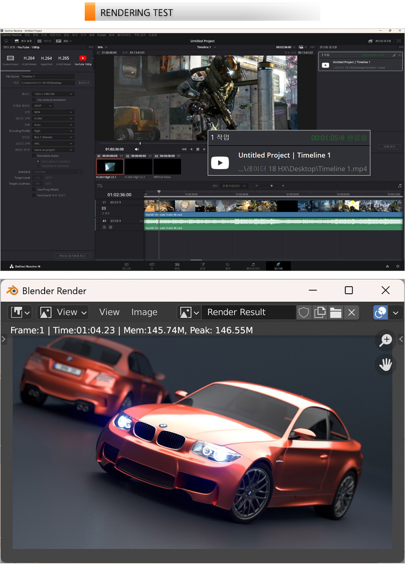The image size is (405, 565).
Task: Enable the Use Proxy Media checkbox
Action: [33, 189]
